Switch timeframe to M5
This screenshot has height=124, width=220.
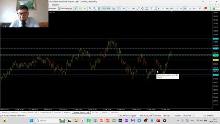pos(167,9)
